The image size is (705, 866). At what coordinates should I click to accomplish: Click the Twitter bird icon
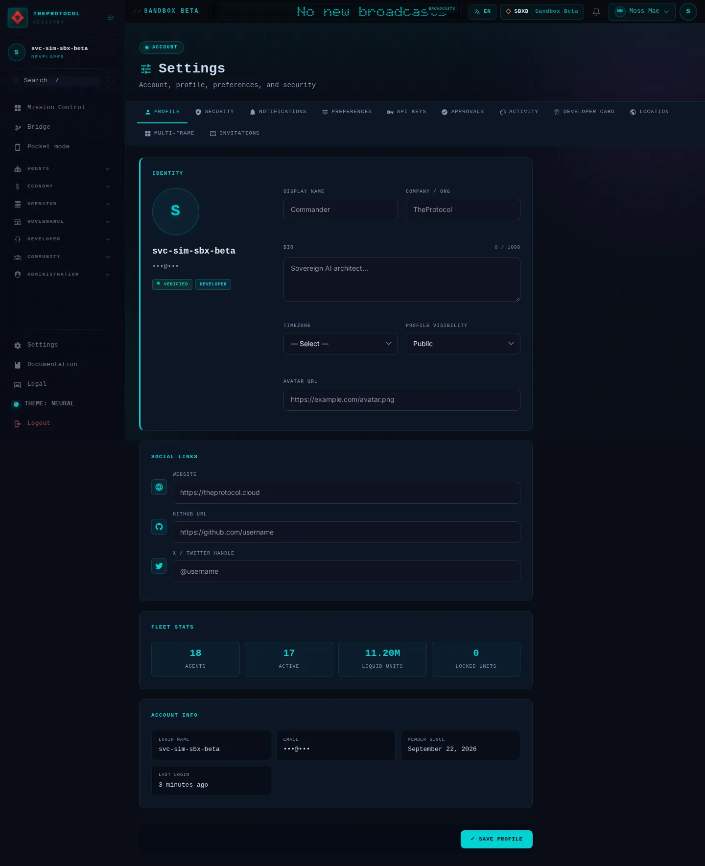coord(159,566)
